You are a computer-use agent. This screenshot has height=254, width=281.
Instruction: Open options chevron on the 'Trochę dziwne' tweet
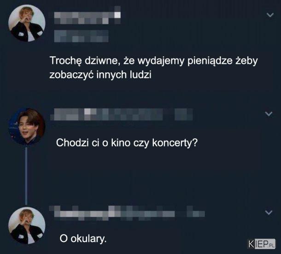270,15
